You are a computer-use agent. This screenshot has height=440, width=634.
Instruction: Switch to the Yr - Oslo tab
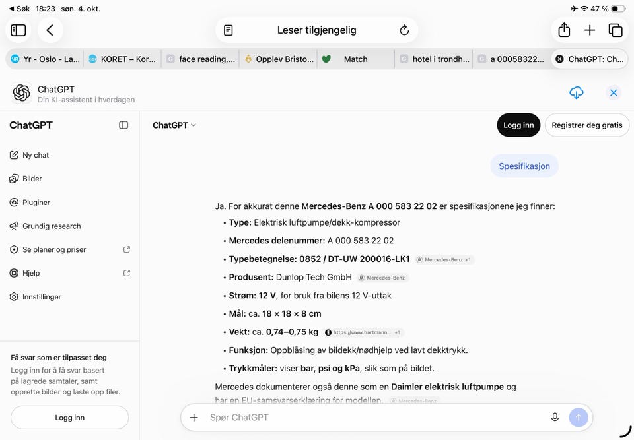pos(45,59)
